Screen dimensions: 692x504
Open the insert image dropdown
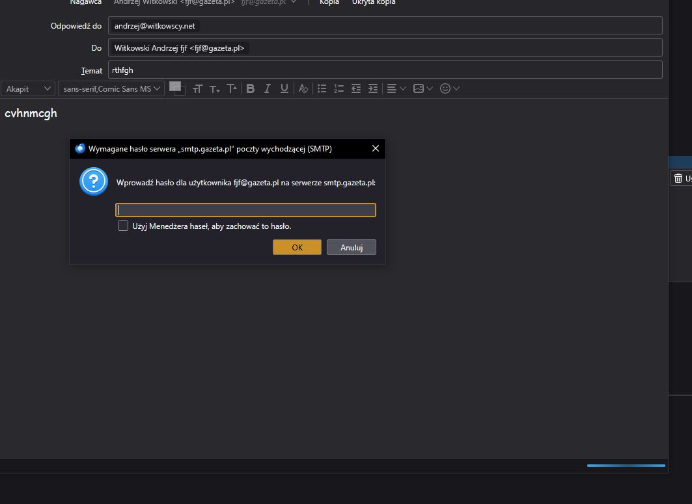click(423, 88)
